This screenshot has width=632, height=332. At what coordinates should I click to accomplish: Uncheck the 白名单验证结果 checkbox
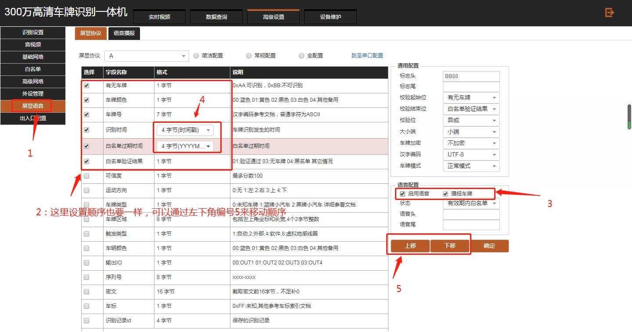pyautogui.click(x=86, y=161)
